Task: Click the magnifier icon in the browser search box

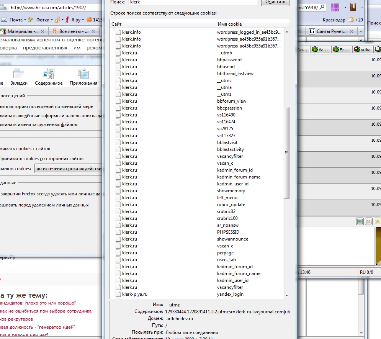Action: 322,7
